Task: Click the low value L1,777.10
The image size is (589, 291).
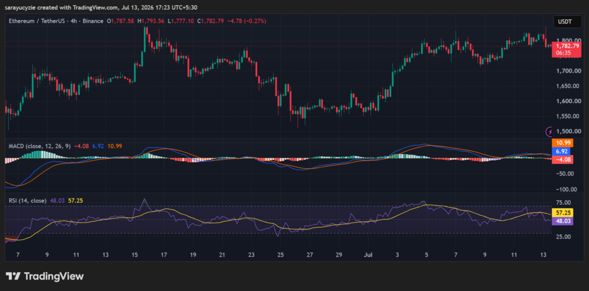Action: pos(181,21)
